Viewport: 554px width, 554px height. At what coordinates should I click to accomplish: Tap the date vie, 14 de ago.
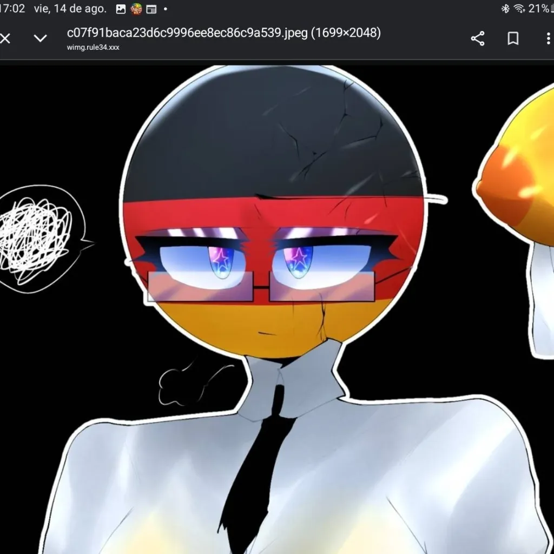click(70, 9)
